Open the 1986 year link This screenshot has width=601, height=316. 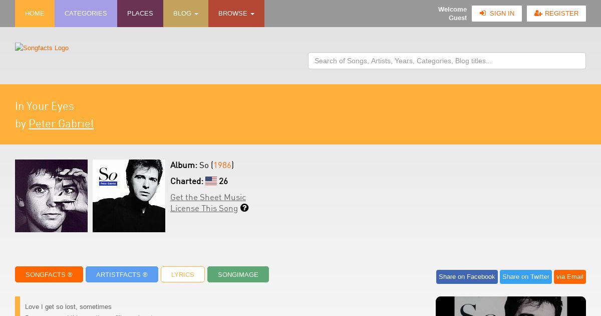coord(222,165)
